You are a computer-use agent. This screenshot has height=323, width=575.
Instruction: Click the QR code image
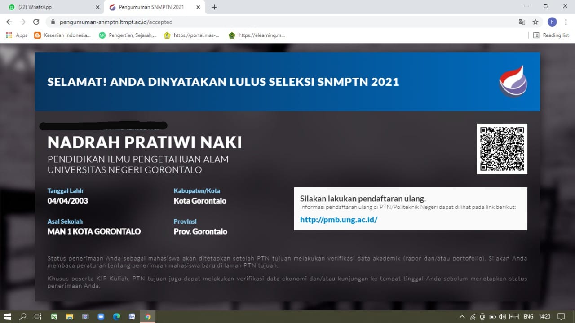tap(502, 149)
